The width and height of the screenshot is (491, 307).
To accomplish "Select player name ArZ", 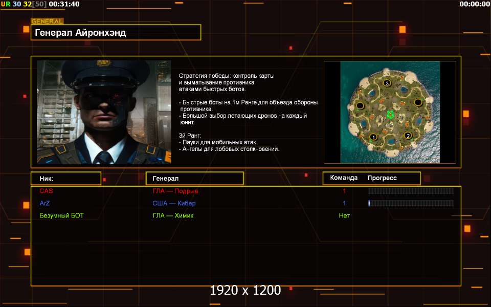I will [x=44, y=203].
